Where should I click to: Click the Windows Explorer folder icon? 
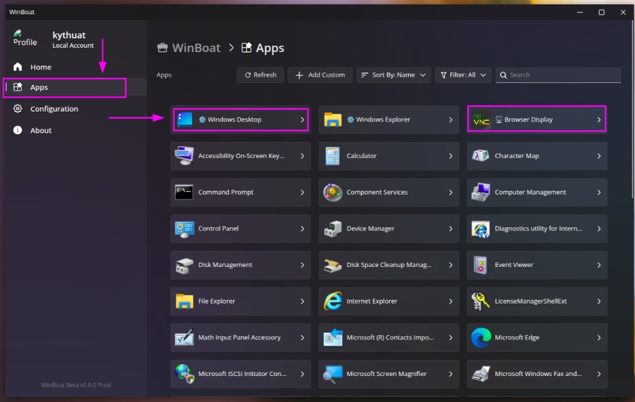(x=332, y=120)
